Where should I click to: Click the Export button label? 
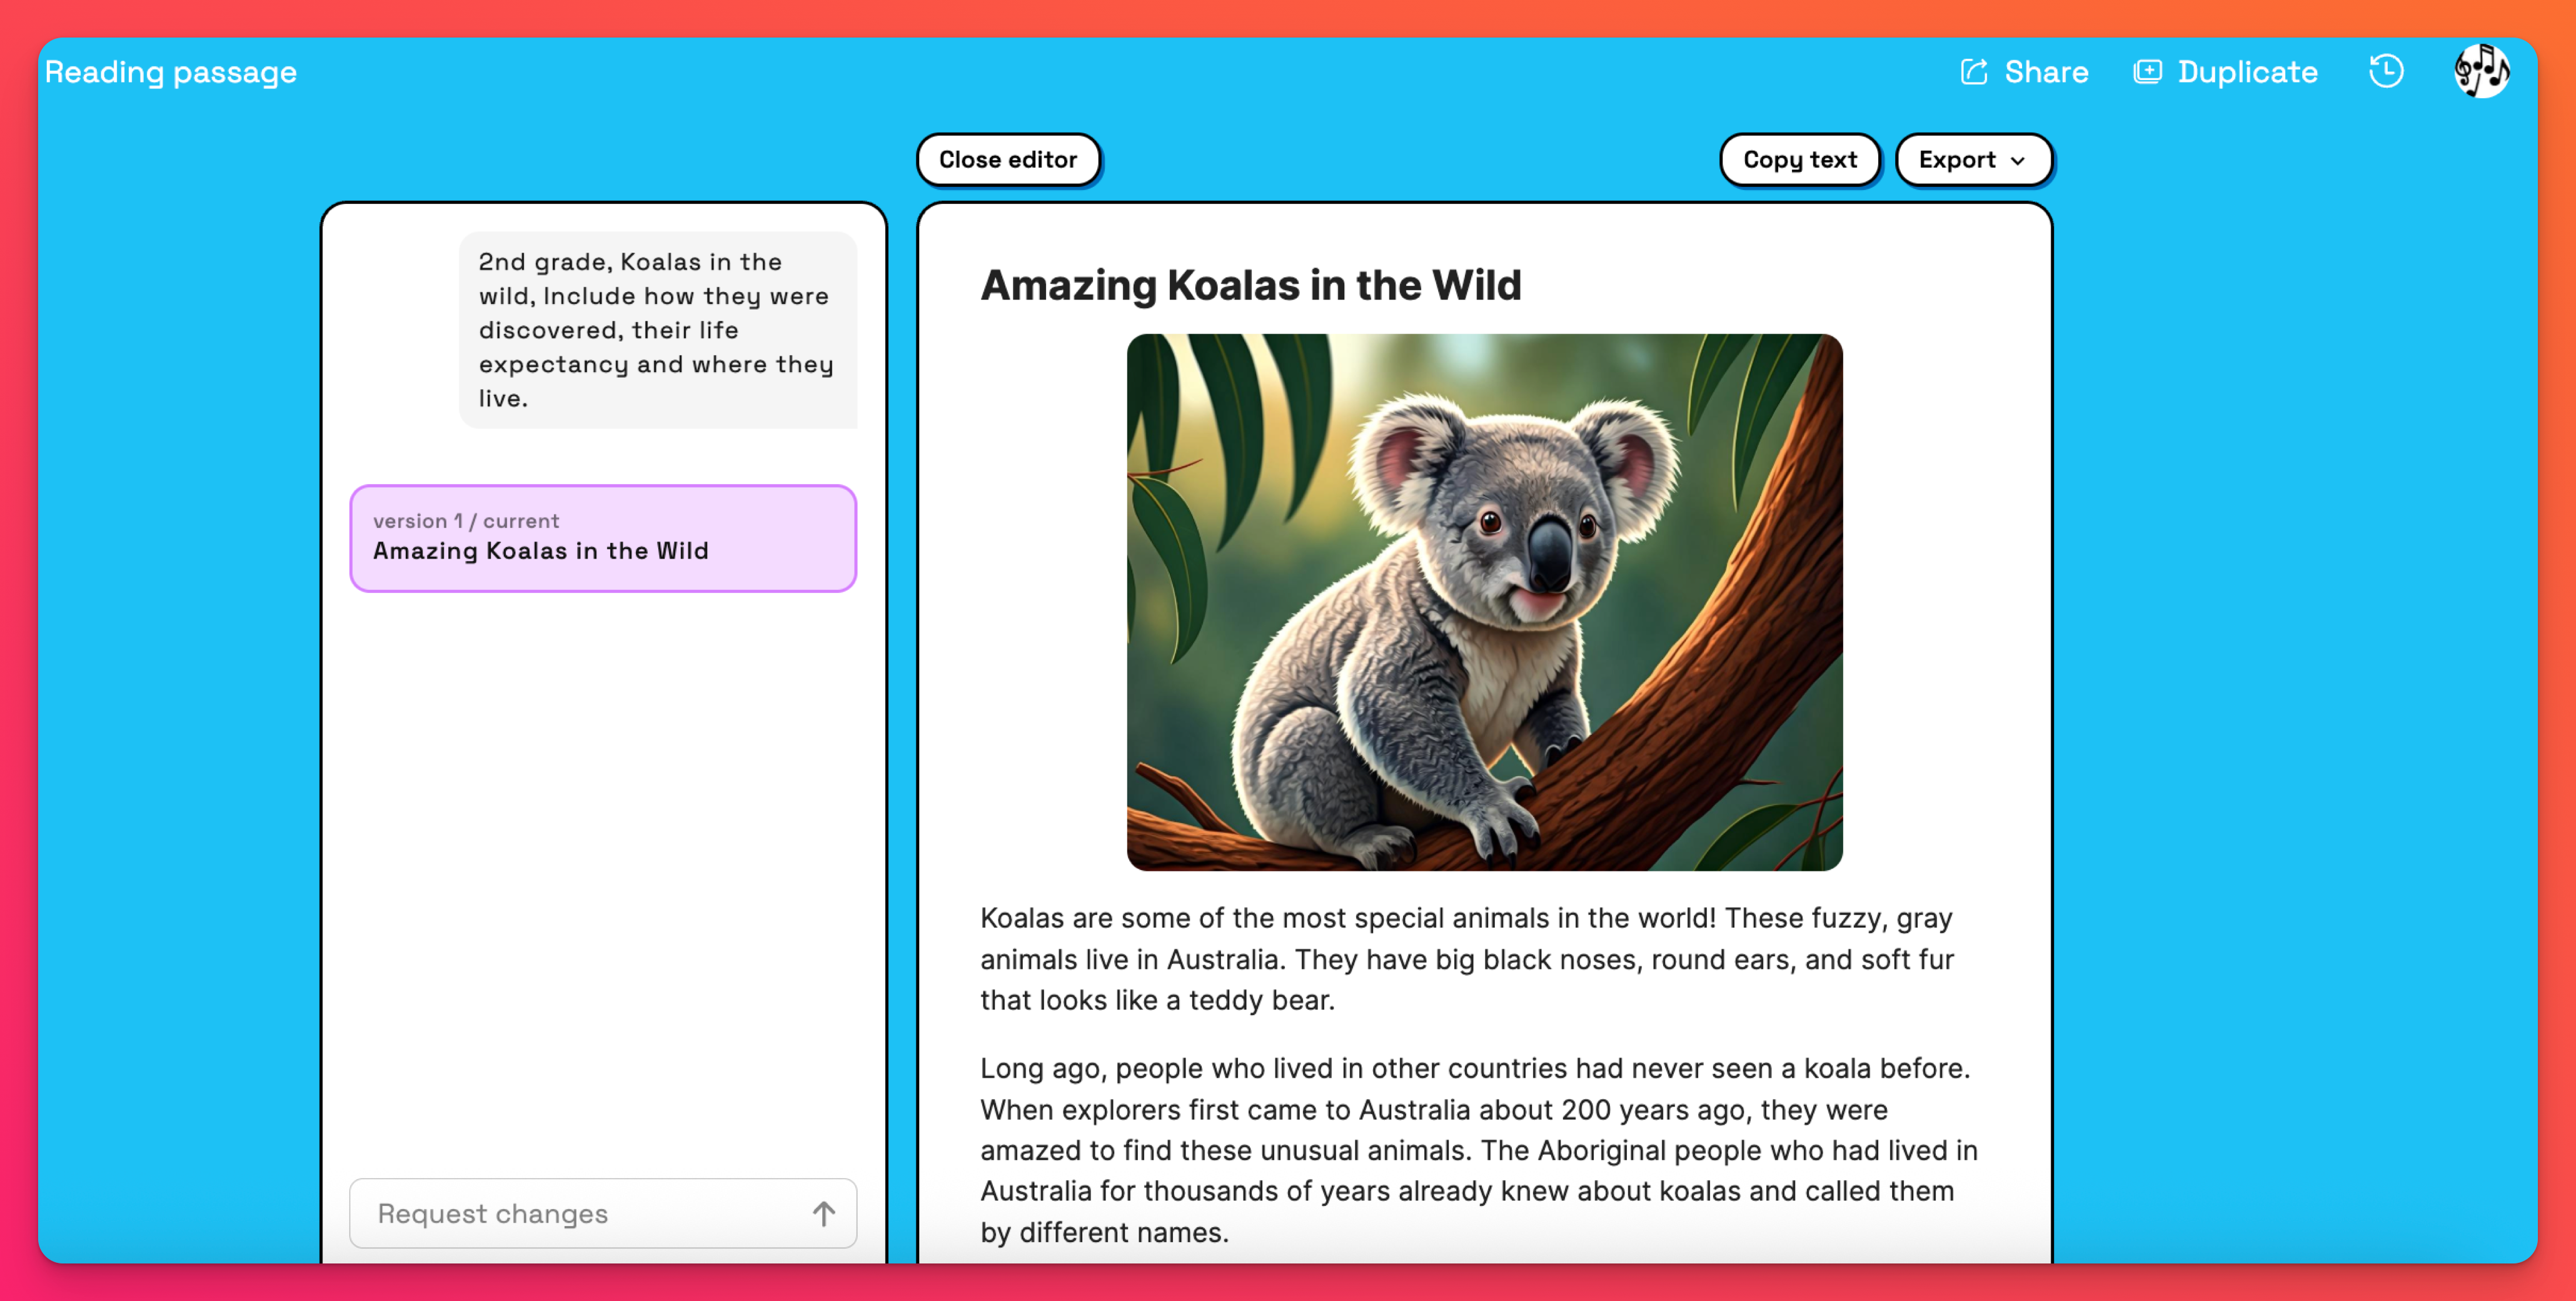(1956, 160)
